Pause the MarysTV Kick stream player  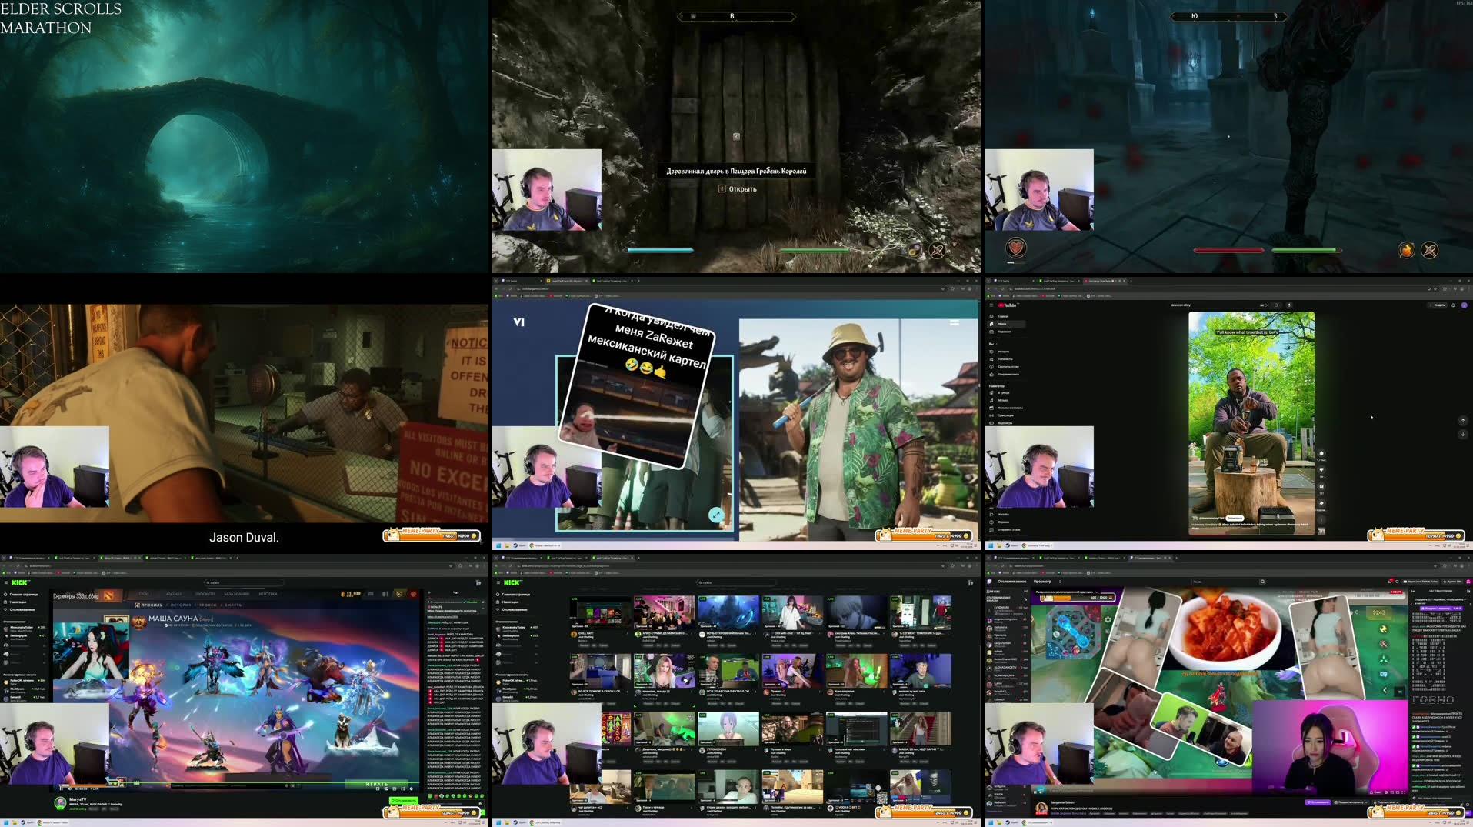click(x=62, y=789)
